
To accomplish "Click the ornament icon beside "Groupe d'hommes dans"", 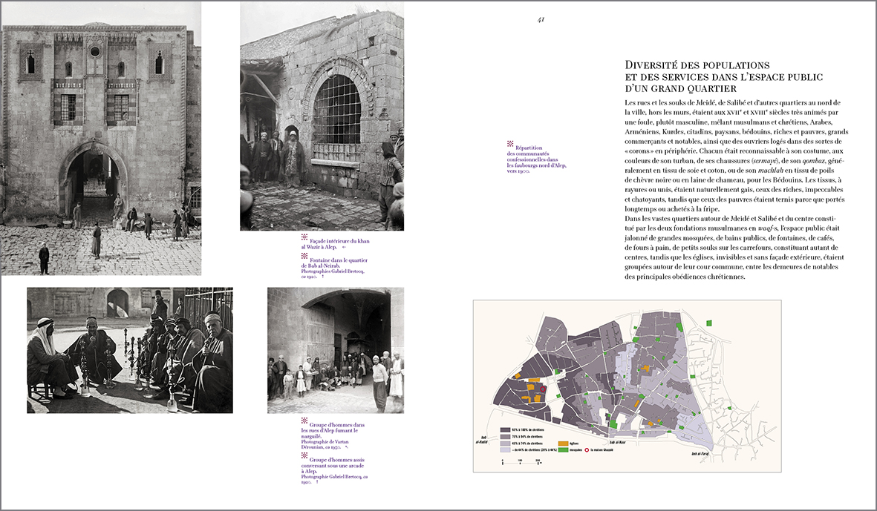I will coord(304,419).
